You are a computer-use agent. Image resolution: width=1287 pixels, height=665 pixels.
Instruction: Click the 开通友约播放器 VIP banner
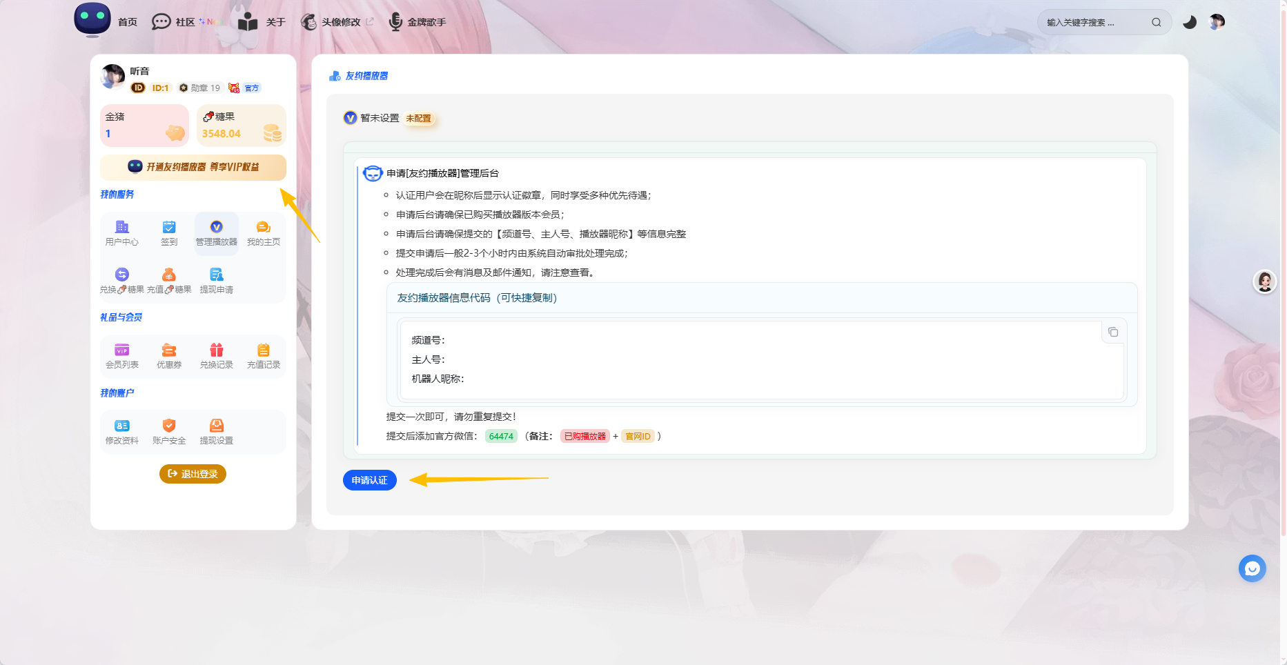point(193,167)
